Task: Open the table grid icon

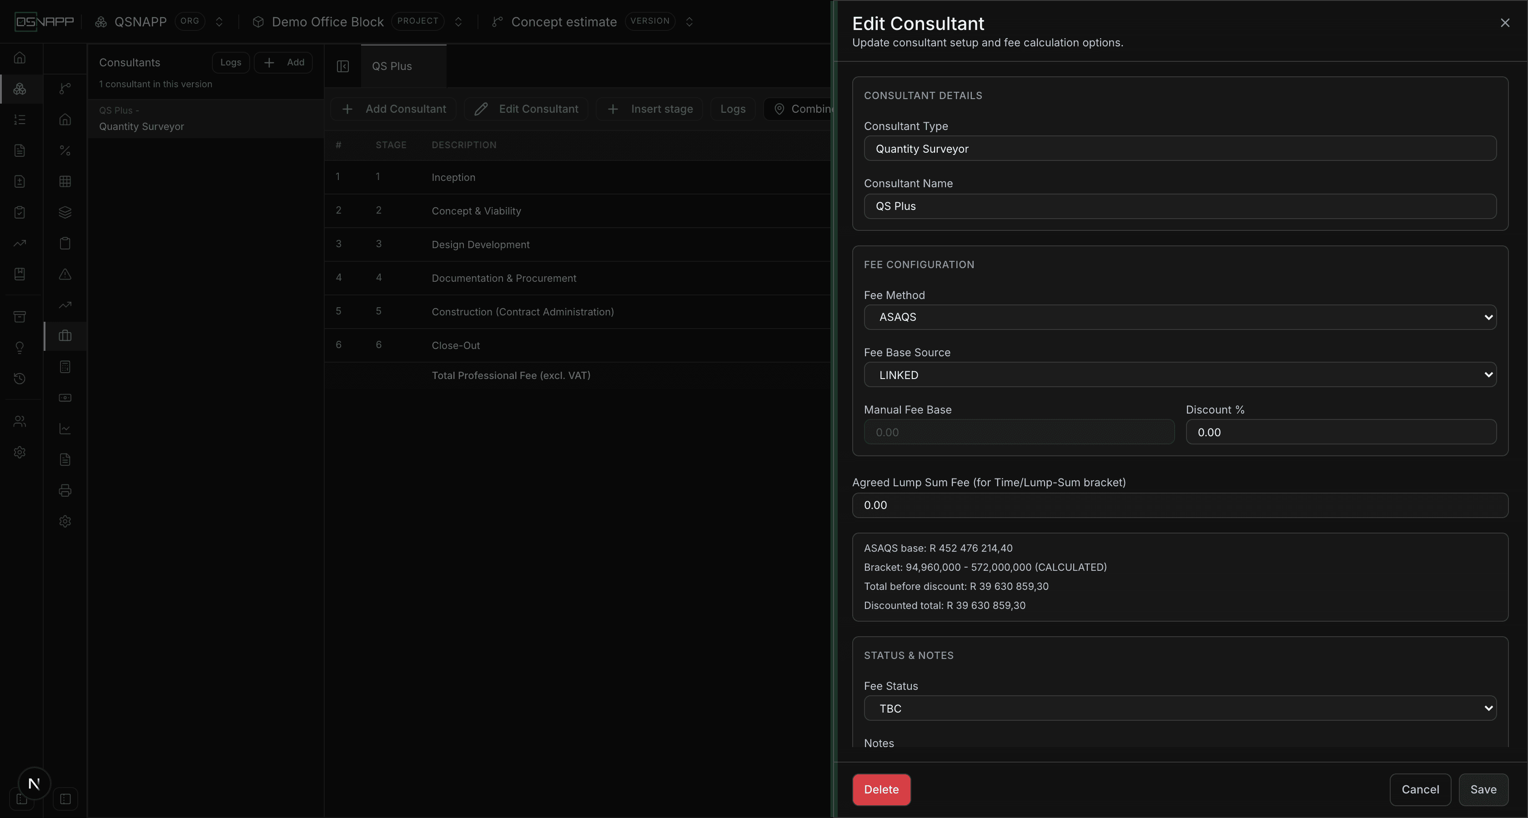Action: coord(65,181)
